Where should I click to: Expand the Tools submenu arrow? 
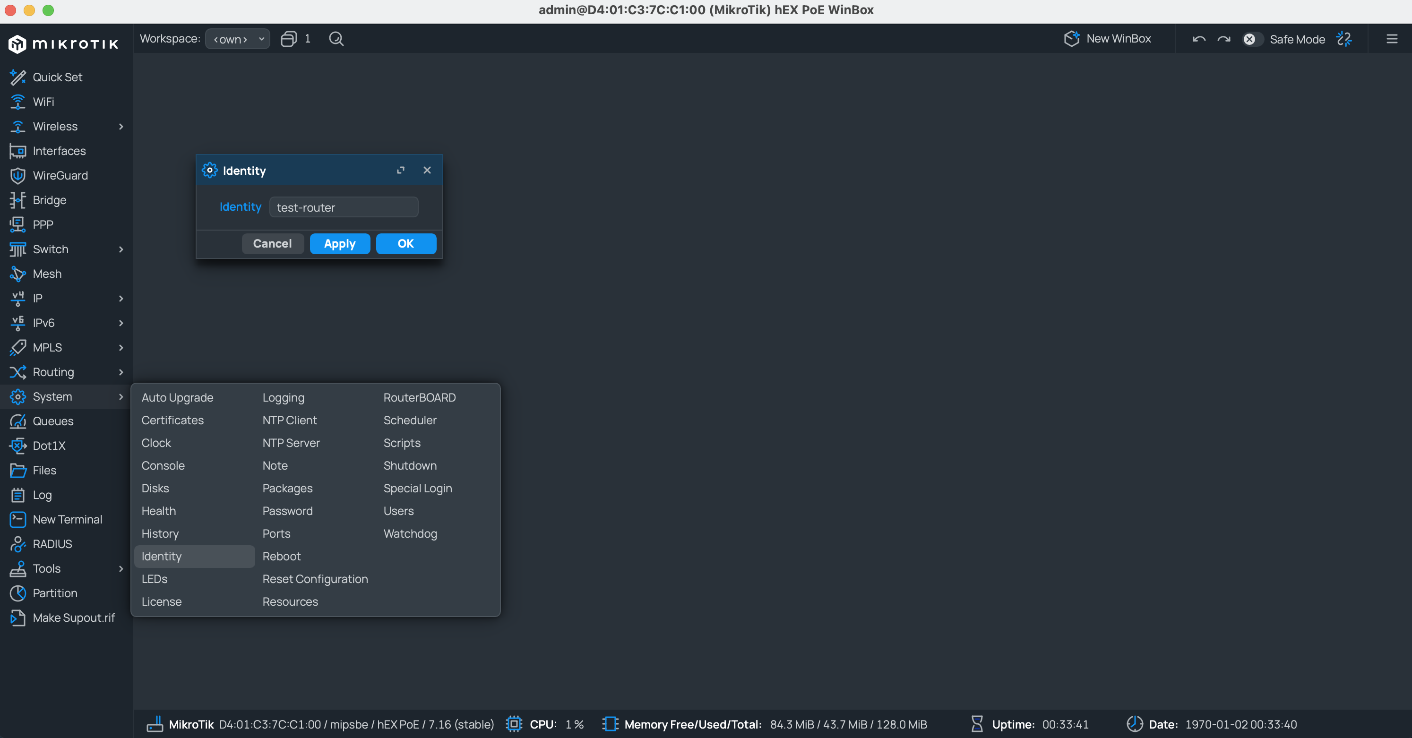121,569
